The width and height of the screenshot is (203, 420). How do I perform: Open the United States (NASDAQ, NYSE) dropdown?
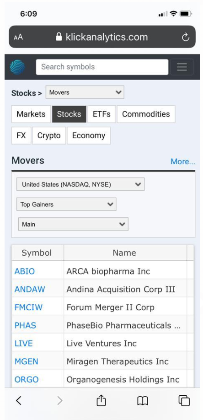tap(80, 184)
